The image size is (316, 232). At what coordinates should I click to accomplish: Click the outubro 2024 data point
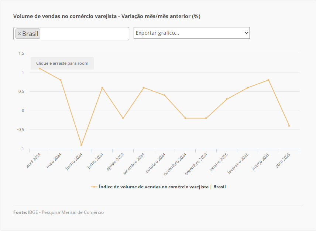click(165, 95)
